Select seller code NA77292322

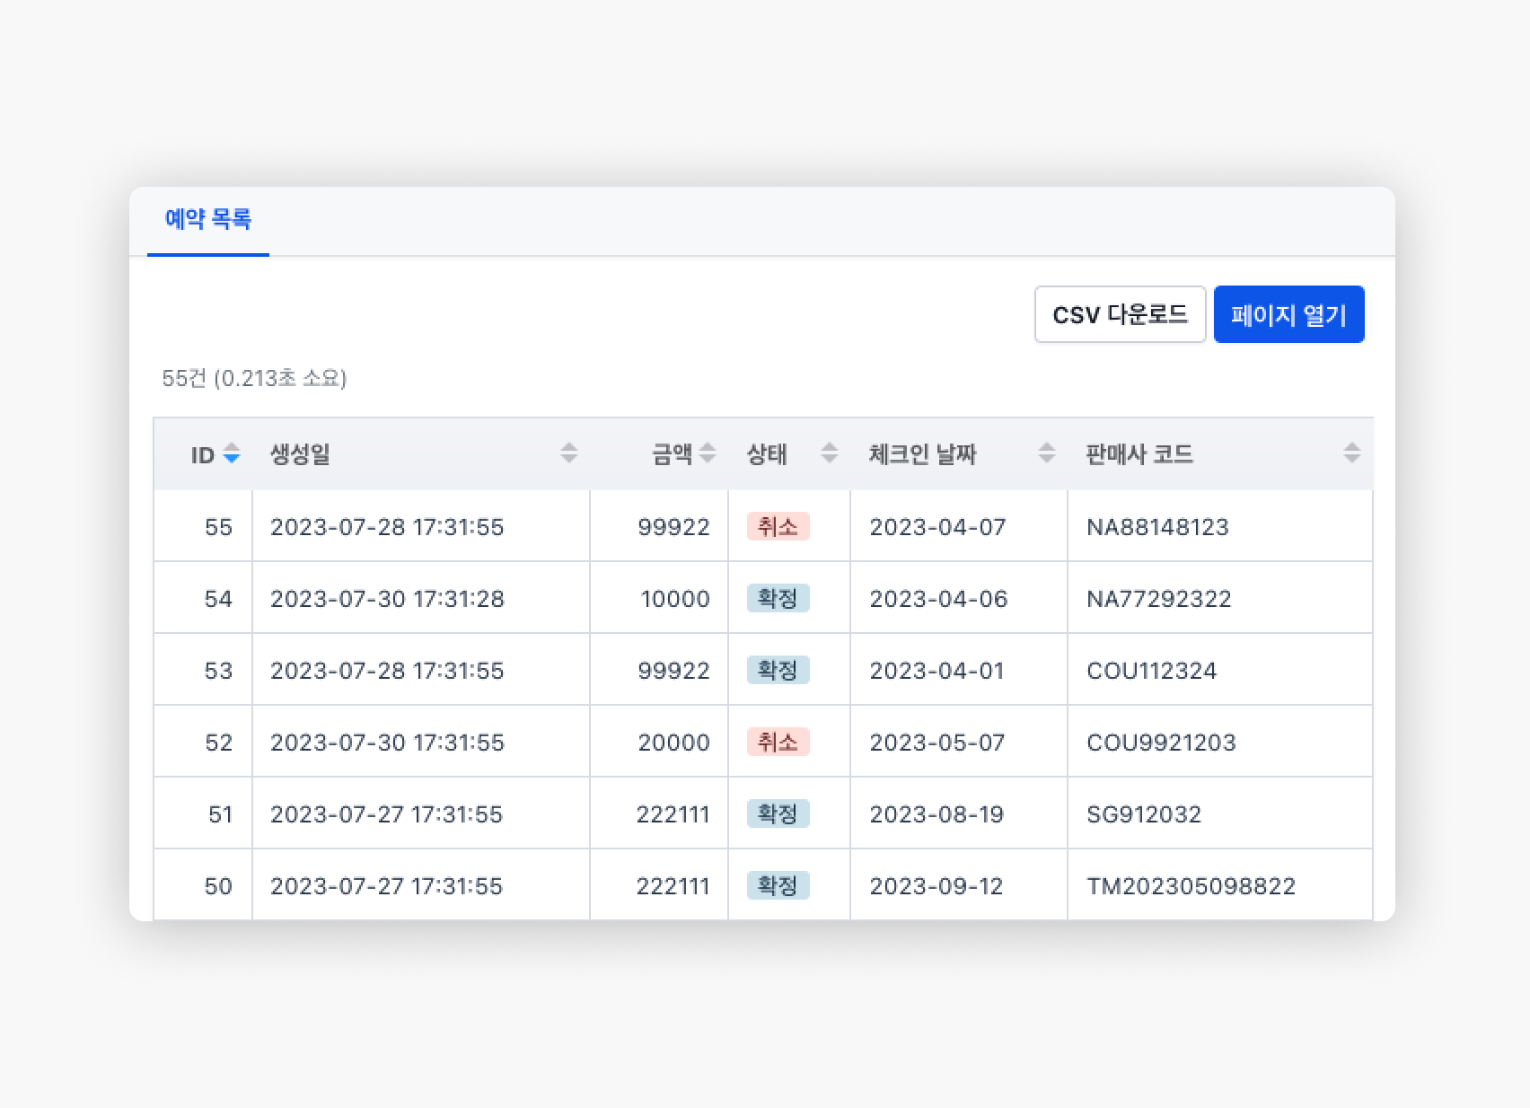1158,599
